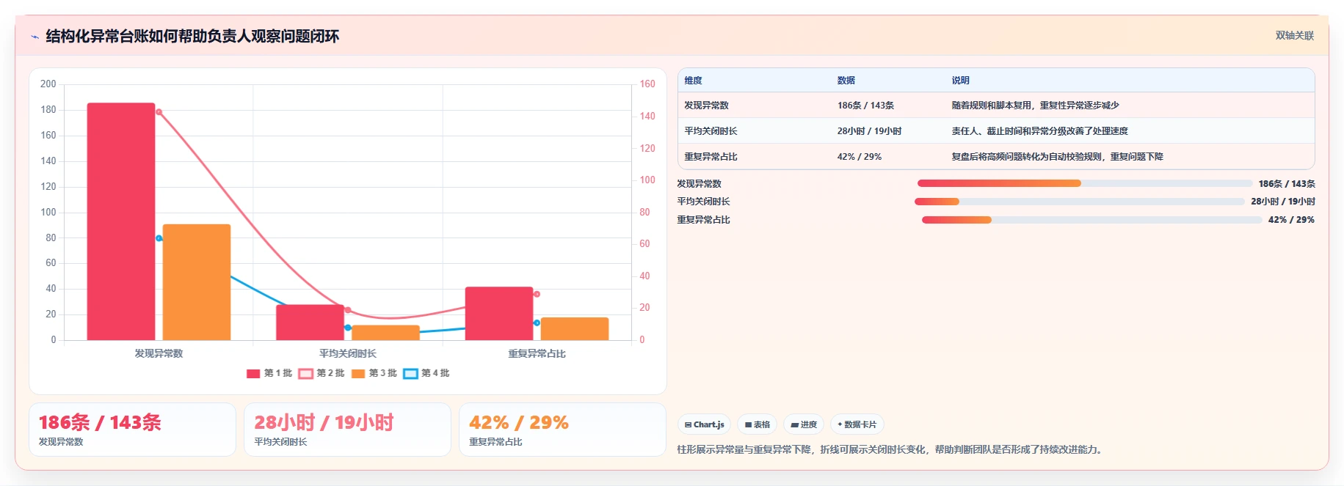Open the 186条 / 143条 KPI card

coord(132,430)
